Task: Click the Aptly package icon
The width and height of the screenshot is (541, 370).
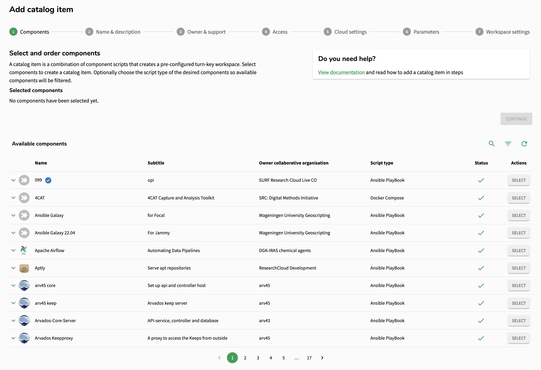Action: (x=24, y=268)
